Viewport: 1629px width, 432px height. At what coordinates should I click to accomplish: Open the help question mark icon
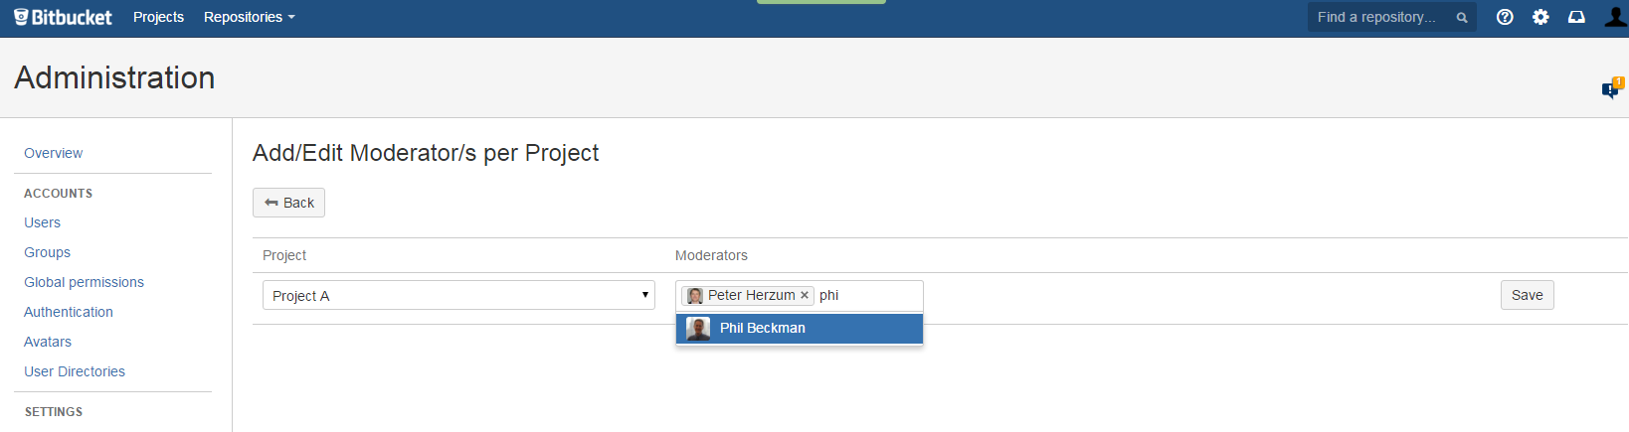tap(1505, 17)
